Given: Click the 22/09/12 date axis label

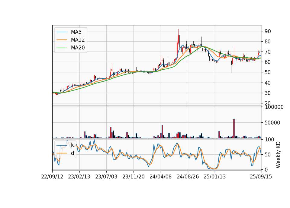Looking at the screenshot, I should pyautogui.click(x=52, y=177).
